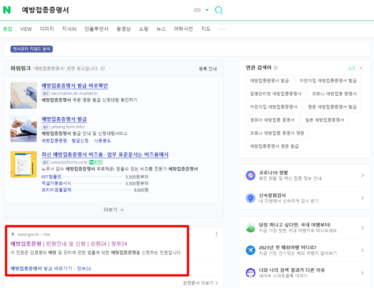Open the 발급신청 sublink
374x288 pixels.
coord(80,141)
